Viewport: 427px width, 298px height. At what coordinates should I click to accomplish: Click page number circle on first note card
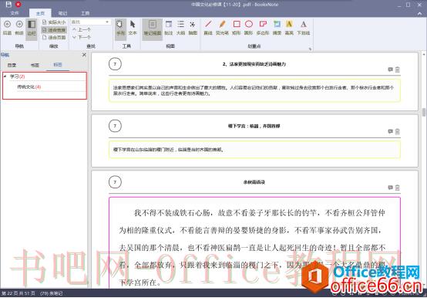coord(115,64)
